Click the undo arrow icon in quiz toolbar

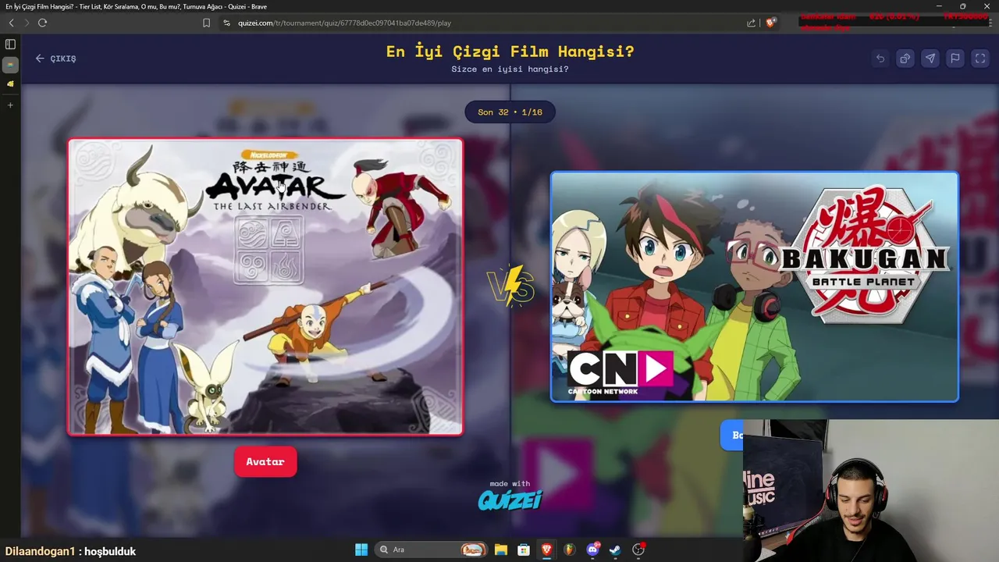coord(880,59)
